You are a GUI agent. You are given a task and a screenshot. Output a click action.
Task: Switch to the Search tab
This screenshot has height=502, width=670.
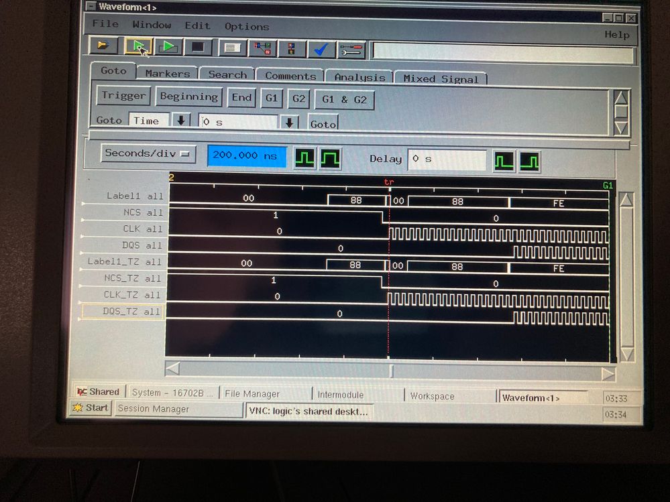227,74
